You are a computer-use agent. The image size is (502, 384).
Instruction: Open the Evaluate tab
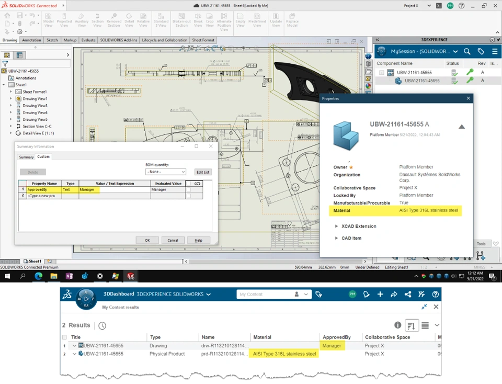click(x=88, y=40)
